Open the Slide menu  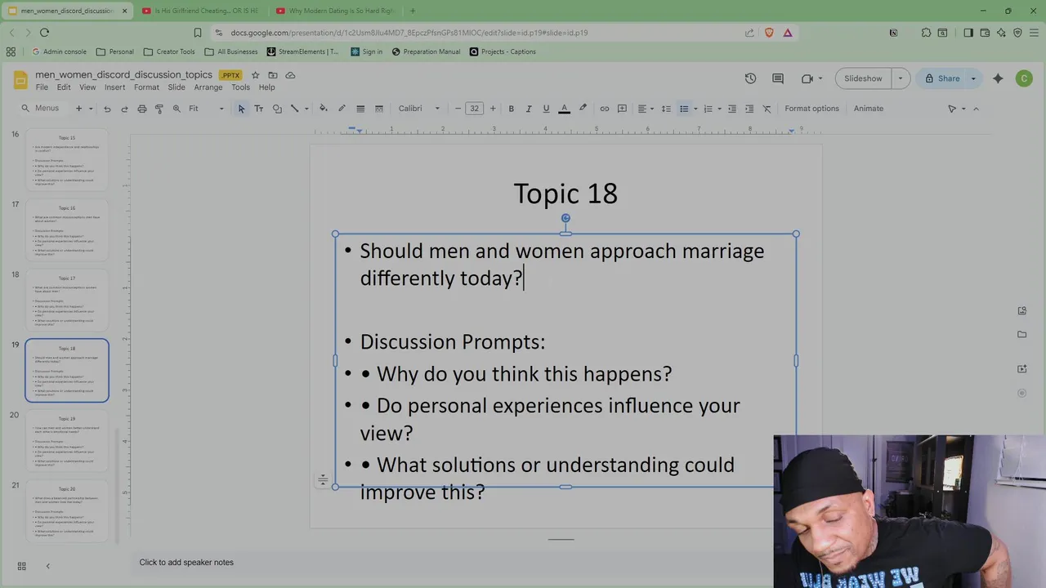point(177,87)
